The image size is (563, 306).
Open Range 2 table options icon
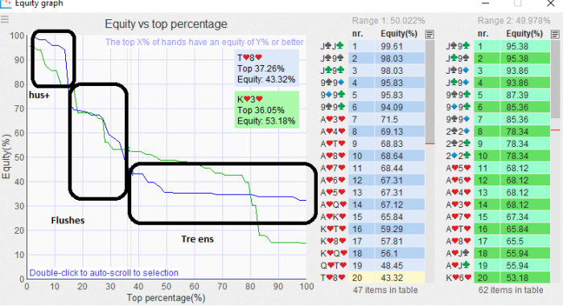[555, 34]
